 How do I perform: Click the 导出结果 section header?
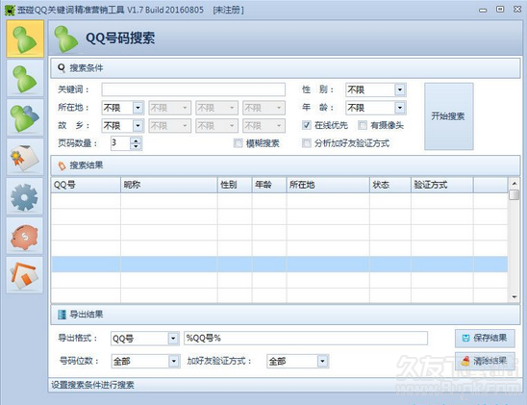[286, 315]
